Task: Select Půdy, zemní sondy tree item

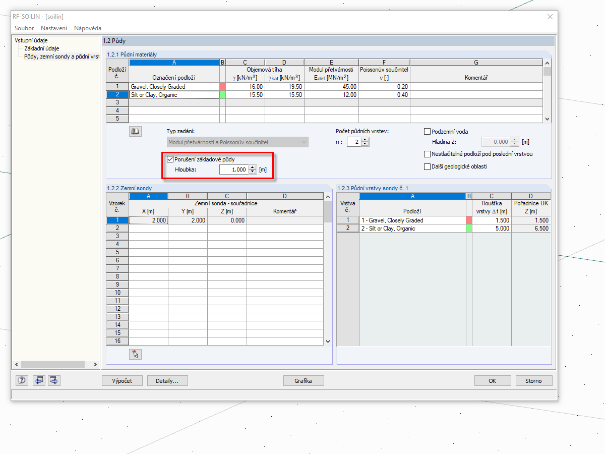Action: point(62,56)
